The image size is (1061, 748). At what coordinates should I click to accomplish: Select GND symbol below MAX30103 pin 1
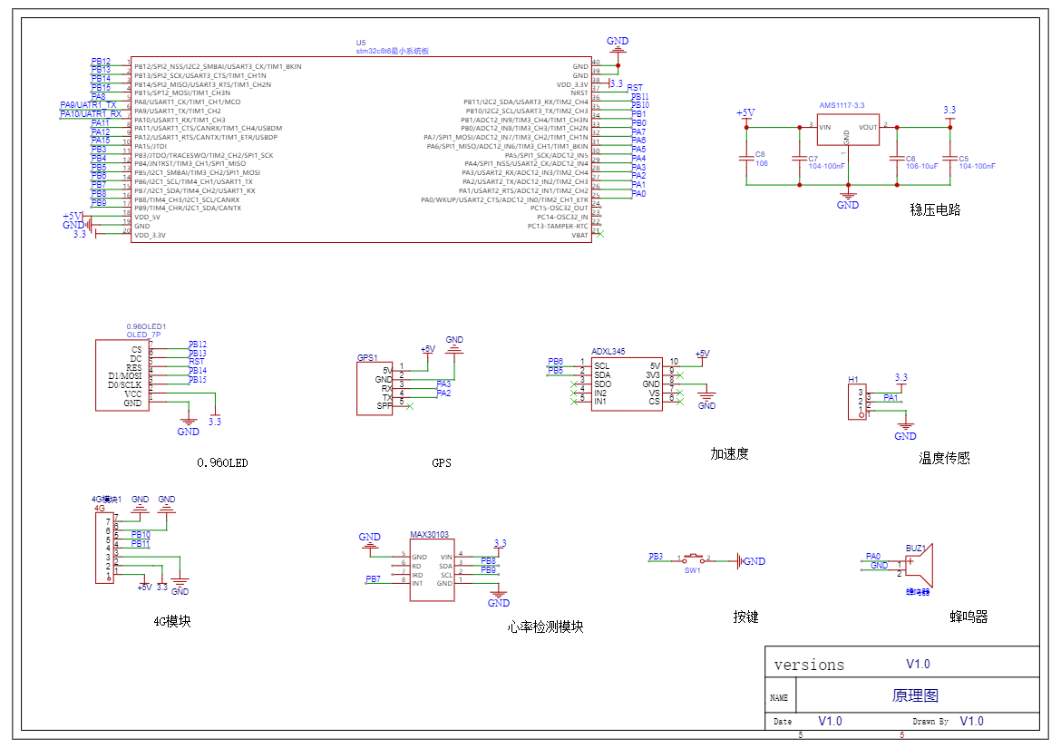499,597
